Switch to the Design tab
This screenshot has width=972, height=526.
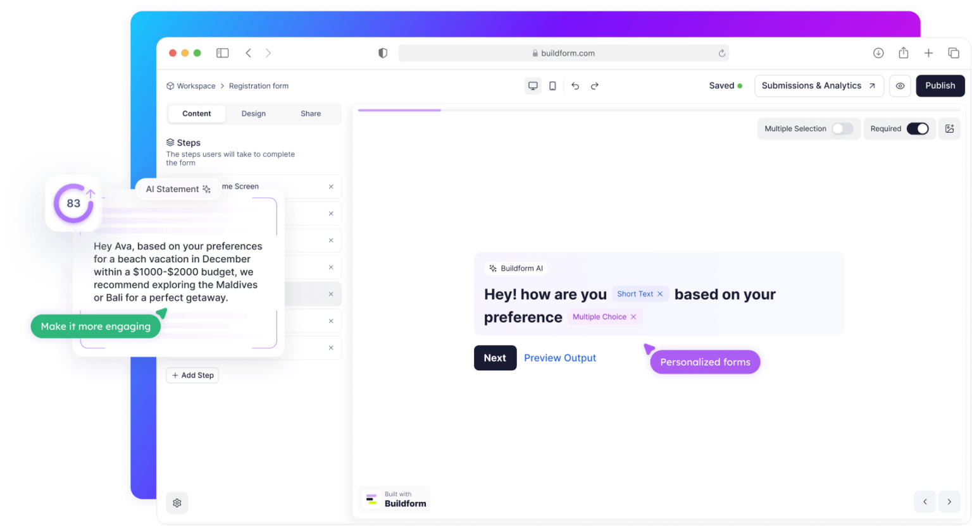[x=253, y=114]
